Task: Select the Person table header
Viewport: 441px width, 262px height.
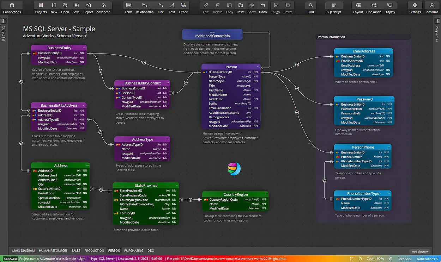Action: (231, 67)
